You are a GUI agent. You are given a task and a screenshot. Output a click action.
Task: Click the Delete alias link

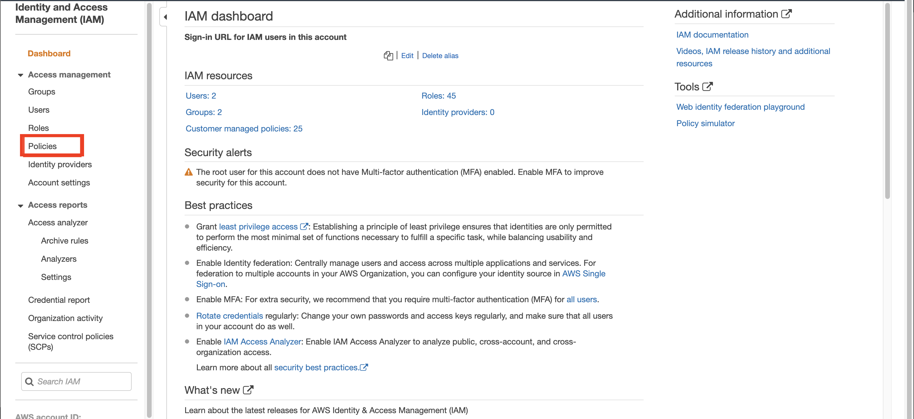(x=440, y=56)
